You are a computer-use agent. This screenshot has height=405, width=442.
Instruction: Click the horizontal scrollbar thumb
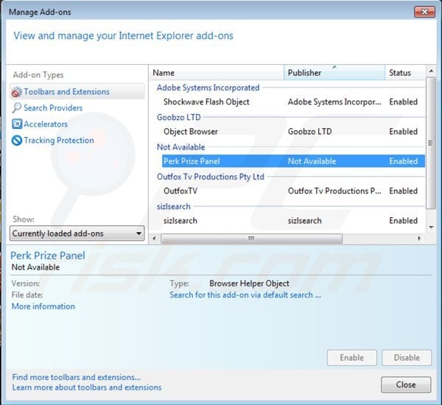pos(251,239)
